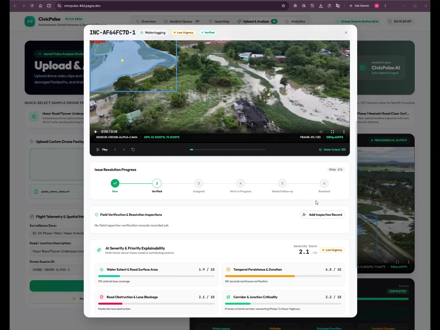
Task: Select step 4 Work in Progress
Action: coord(240,183)
